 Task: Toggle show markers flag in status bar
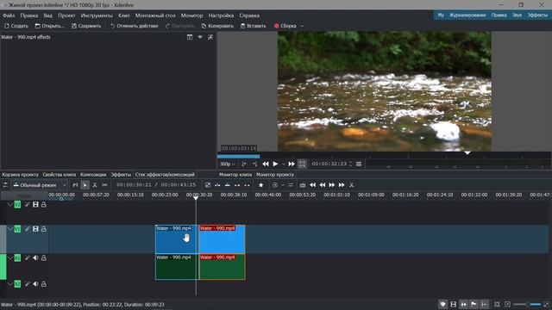tap(474, 304)
